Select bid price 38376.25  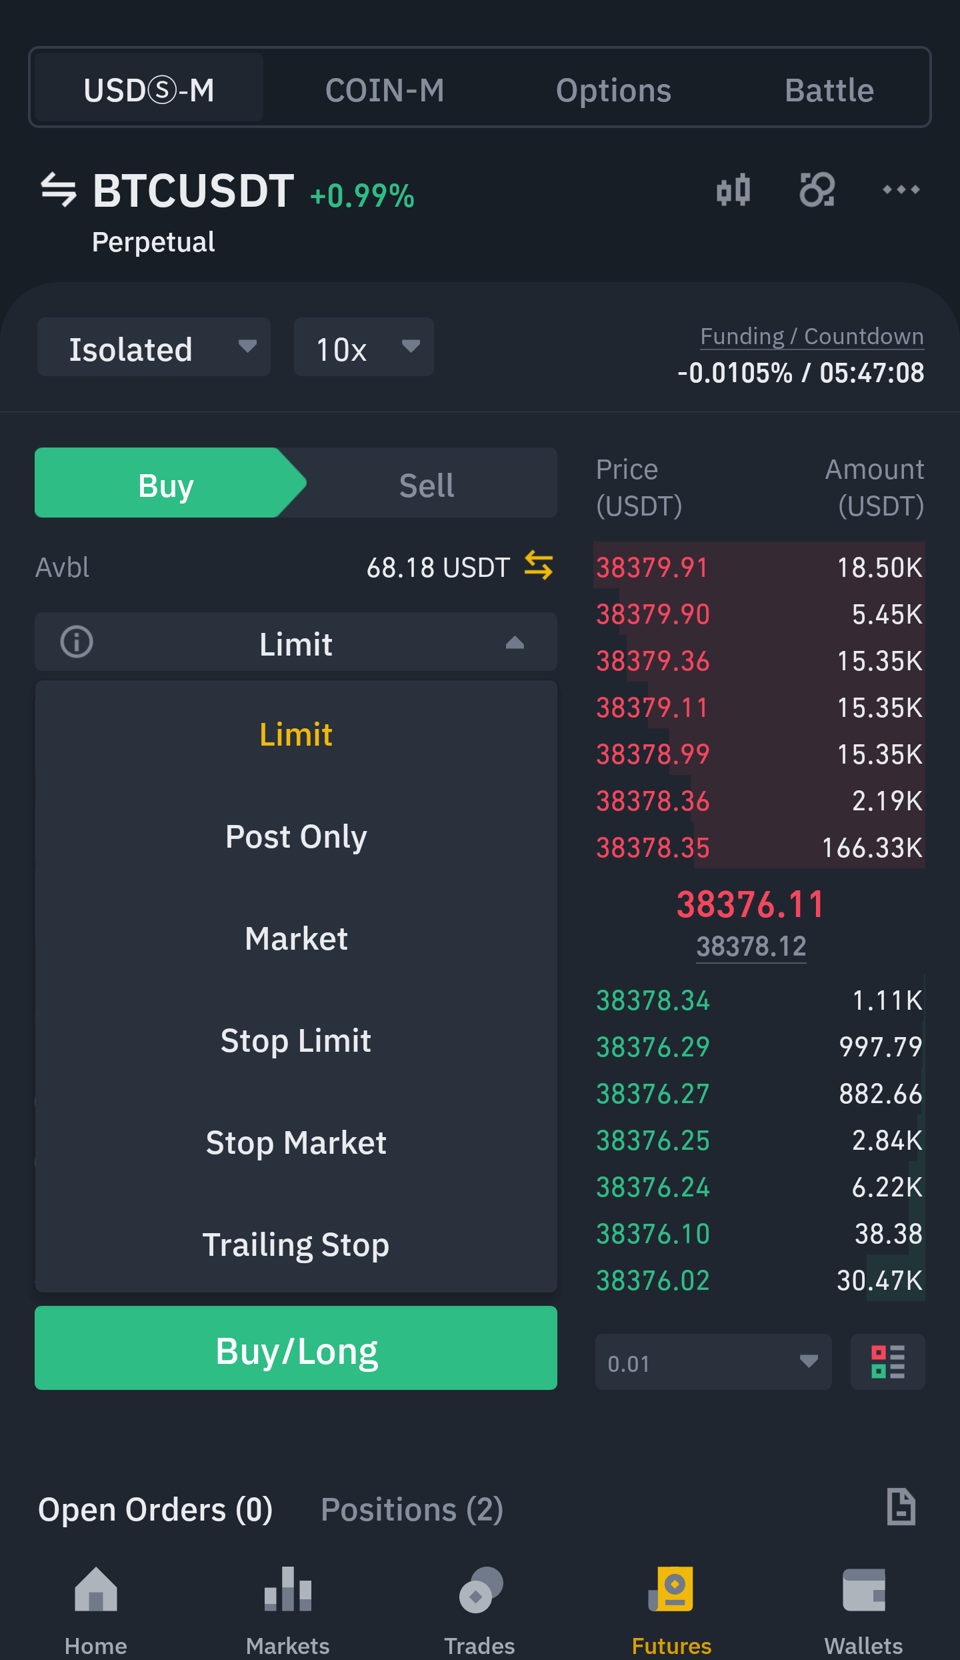click(653, 1140)
